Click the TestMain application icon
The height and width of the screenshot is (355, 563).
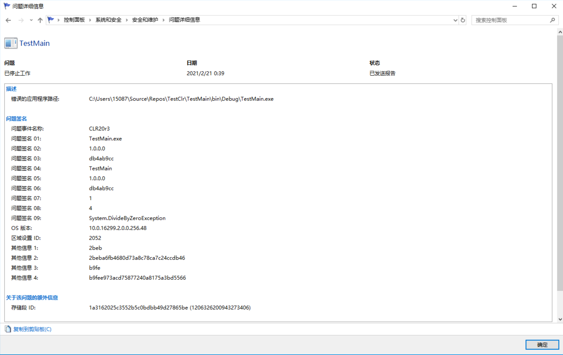[11, 43]
